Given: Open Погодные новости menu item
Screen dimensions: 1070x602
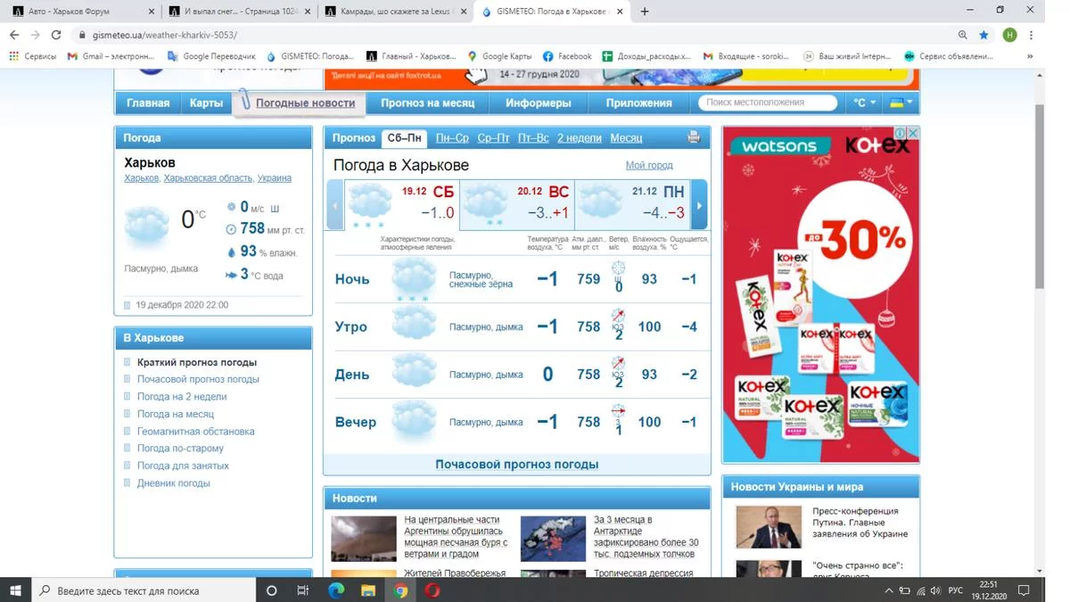Looking at the screenshot, I should point(305,103).
